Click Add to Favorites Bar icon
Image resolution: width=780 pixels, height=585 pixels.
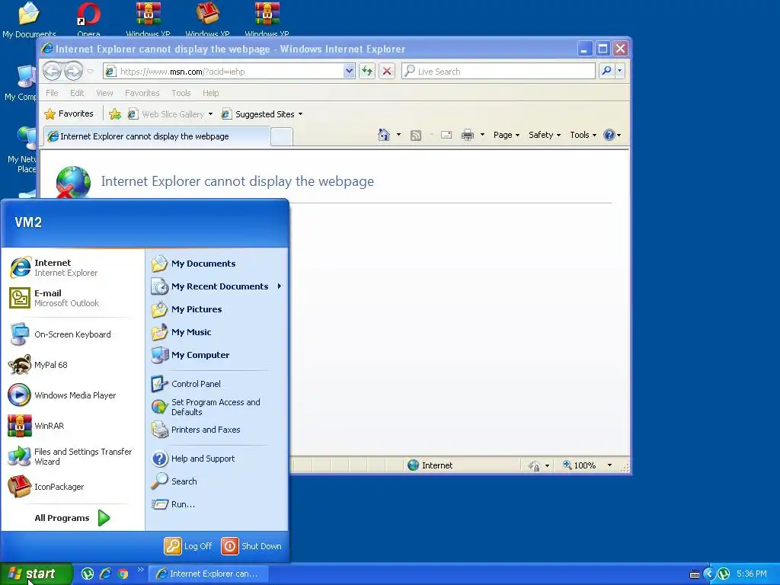pos(115,114)
